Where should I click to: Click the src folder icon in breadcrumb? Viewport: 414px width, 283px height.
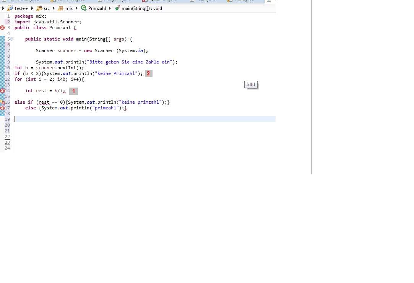point(39,8)
